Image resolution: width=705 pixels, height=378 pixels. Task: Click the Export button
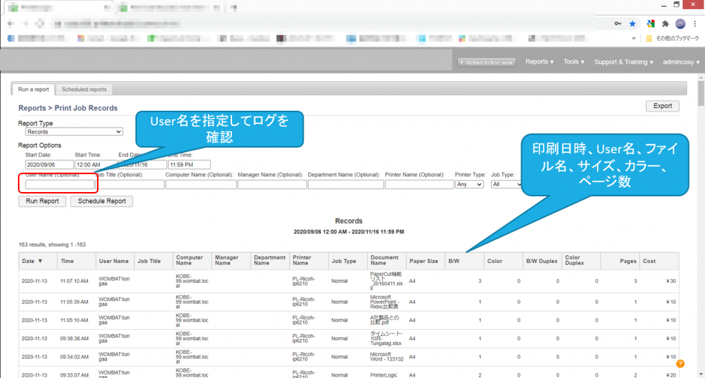point(662,106)
